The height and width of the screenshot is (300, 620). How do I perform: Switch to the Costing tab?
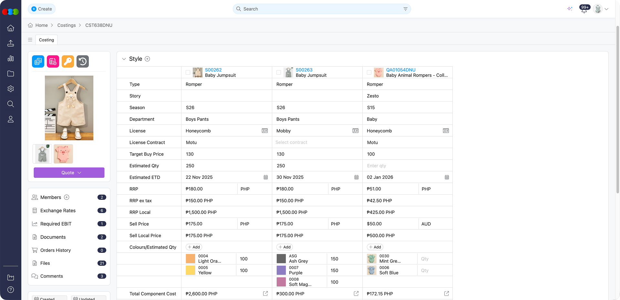tap(46, 40)
